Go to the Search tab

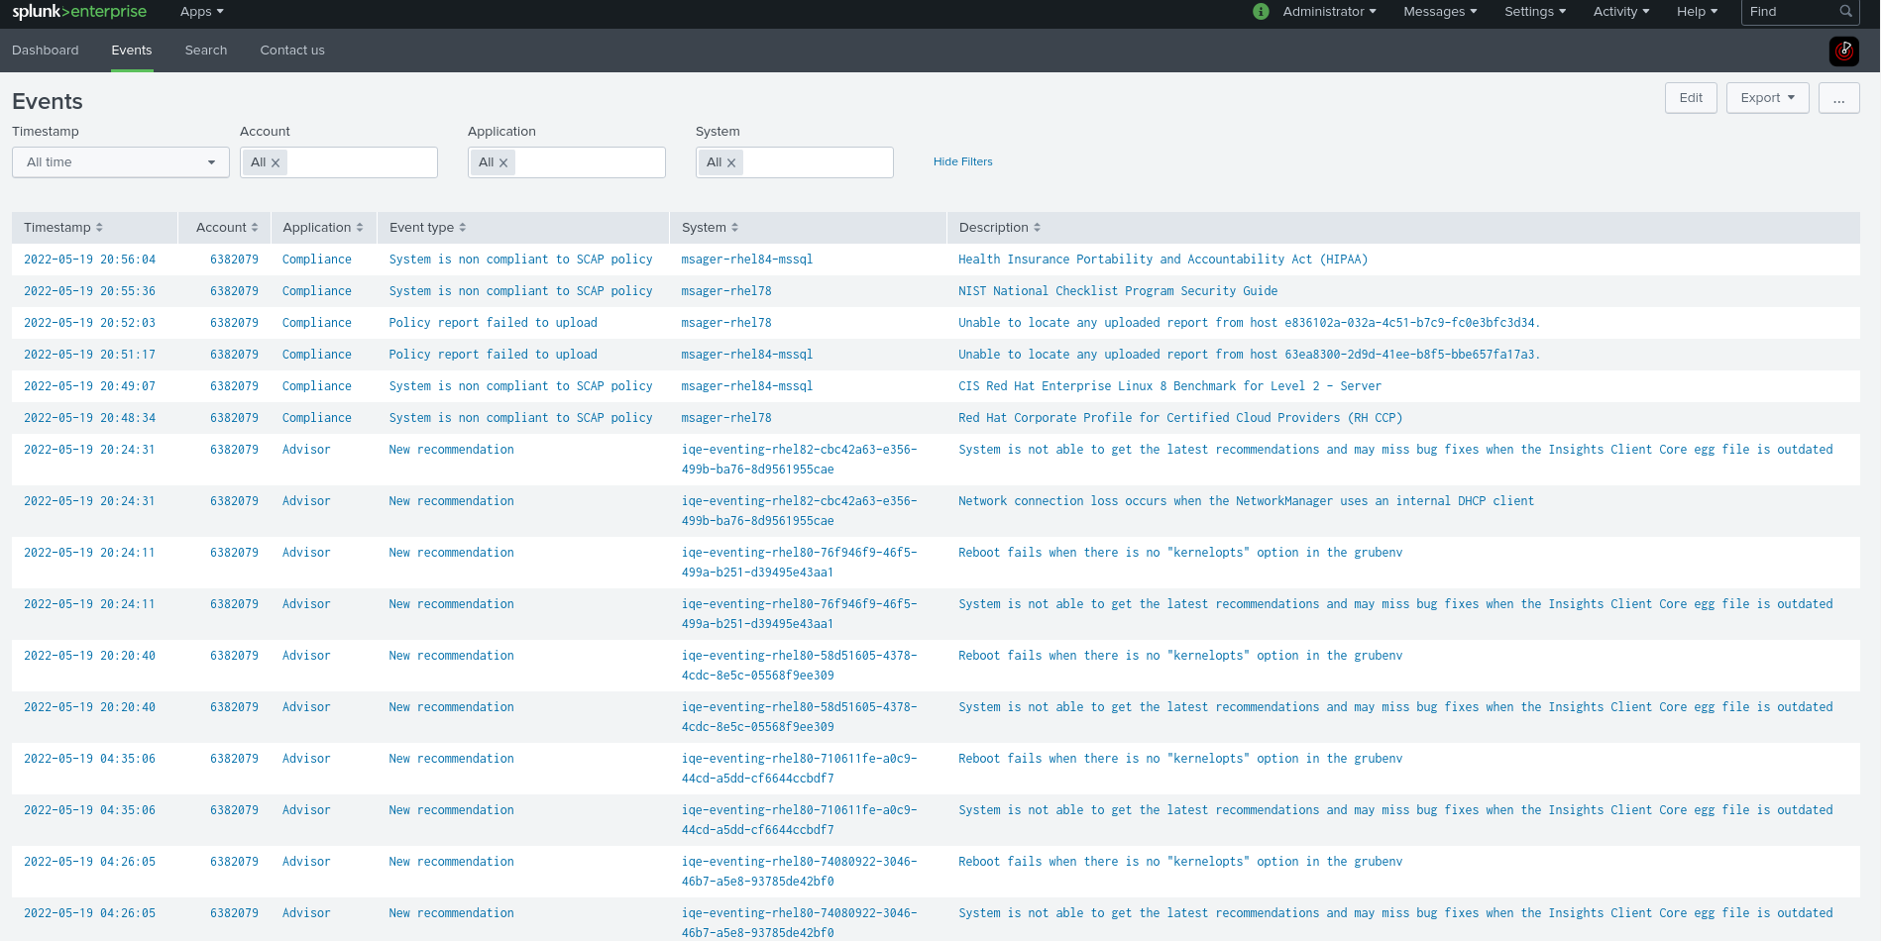point(206,51)
